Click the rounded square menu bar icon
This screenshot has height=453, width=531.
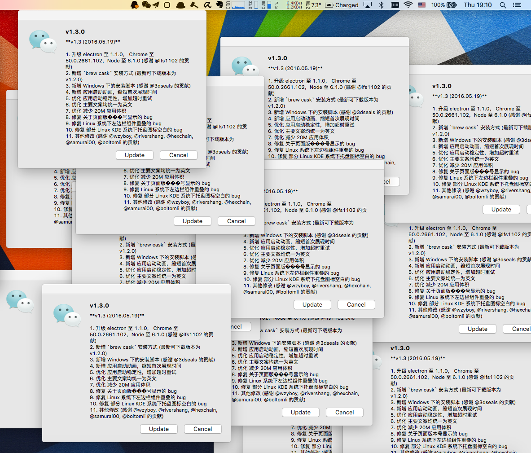click(167, 5)
